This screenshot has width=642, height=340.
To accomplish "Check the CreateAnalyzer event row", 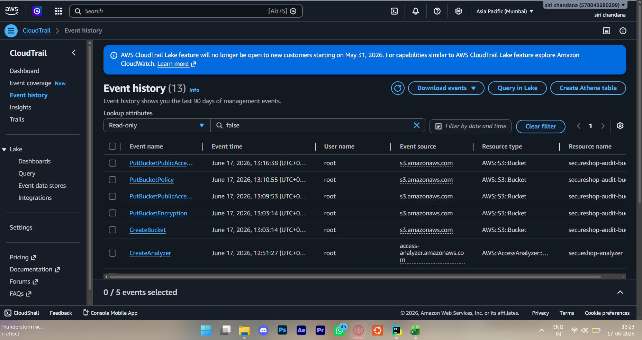I will pyautogui.click(x=112, y=253).
